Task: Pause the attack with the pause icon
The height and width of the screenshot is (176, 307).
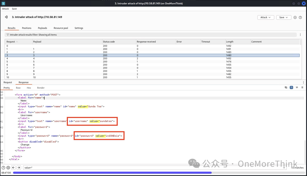Action: [x=295, y=17]
